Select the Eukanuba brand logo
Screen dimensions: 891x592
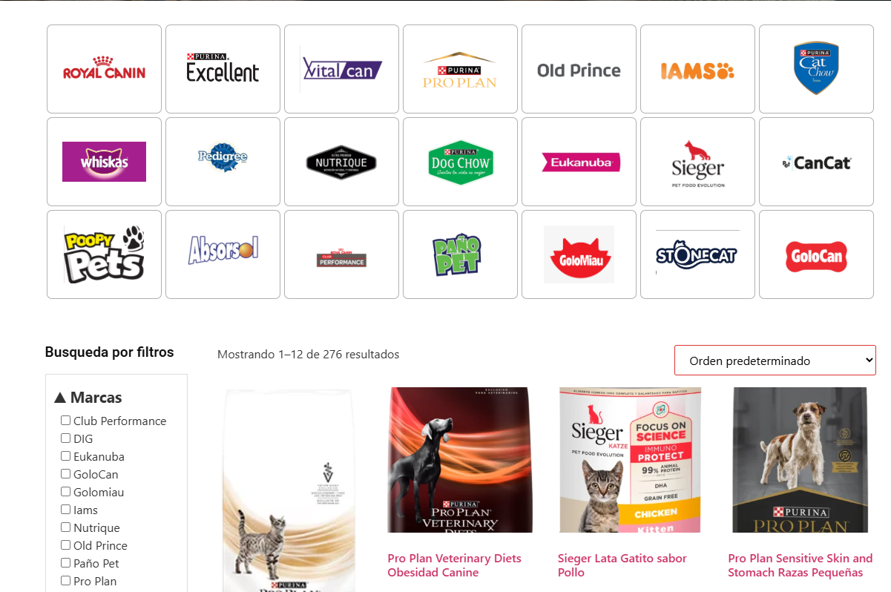579,162
